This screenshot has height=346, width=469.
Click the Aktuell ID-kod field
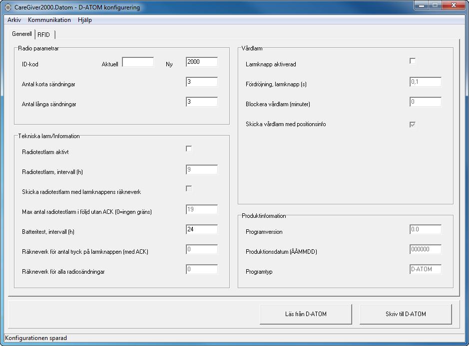point(138,62)
